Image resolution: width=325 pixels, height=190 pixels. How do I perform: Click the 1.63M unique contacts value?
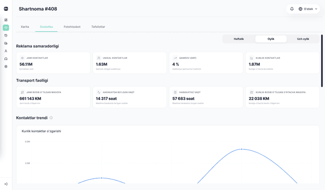click(x=102, y=64)
